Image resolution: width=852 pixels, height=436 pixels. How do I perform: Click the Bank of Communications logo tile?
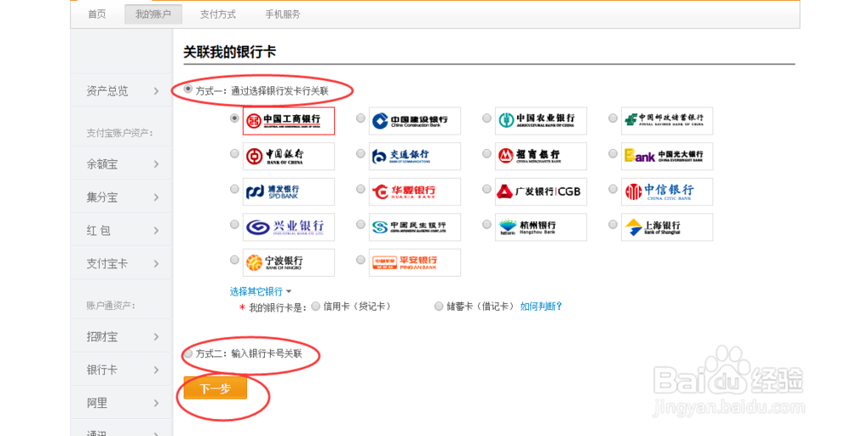(x=415, y=157)
